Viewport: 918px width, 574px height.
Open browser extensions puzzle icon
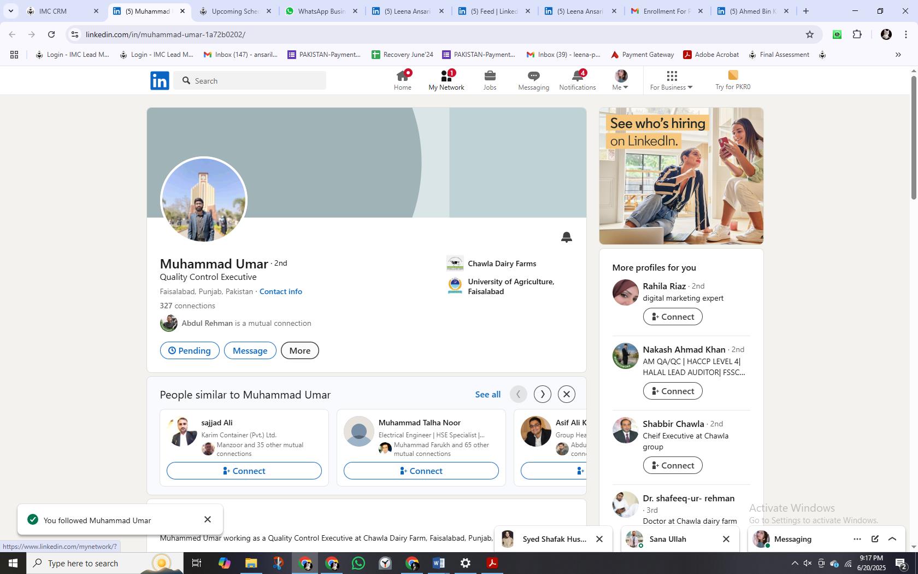857,34
